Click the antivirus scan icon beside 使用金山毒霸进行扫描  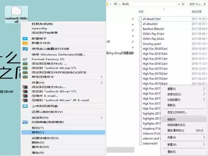pos(25,49)
